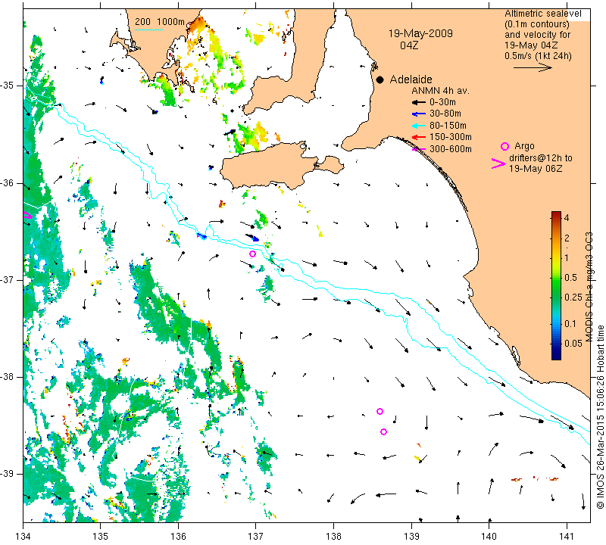
Task: Click the colorbar tick label 4
Action: [567, 218]
